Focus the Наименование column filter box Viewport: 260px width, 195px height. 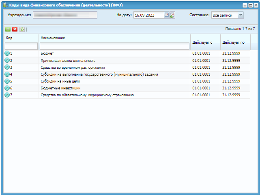point(114,46)
